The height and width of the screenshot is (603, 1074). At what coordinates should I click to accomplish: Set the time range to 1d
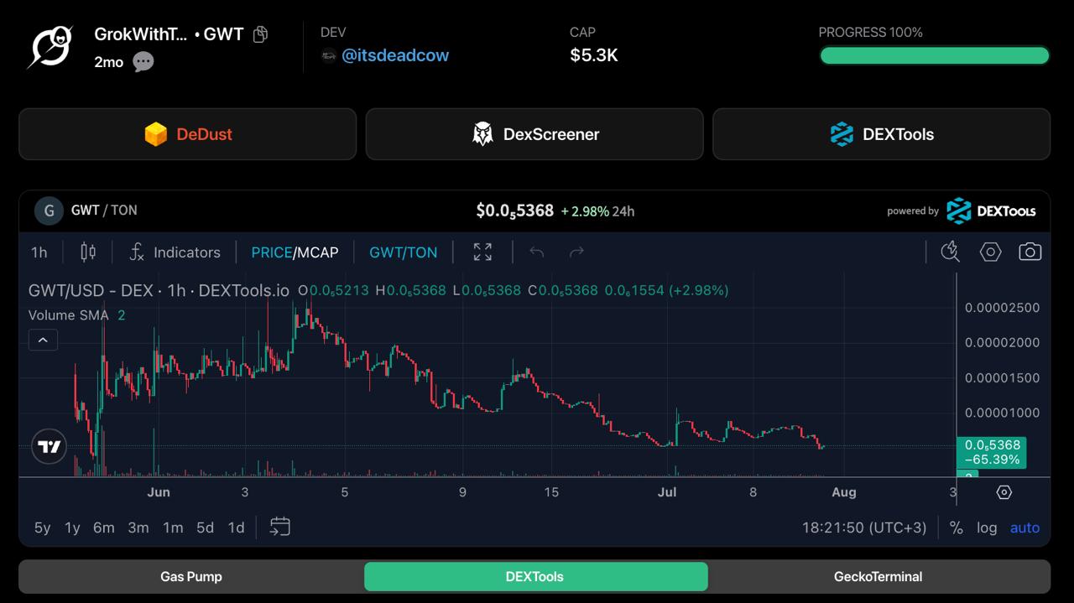pos(237,528)
